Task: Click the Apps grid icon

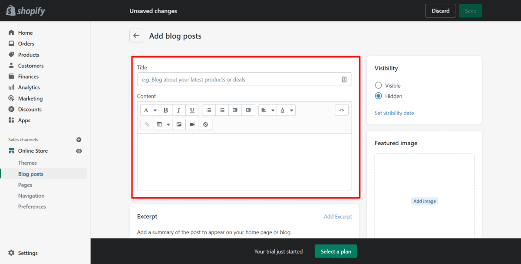Action: click(x=11, y=120)
